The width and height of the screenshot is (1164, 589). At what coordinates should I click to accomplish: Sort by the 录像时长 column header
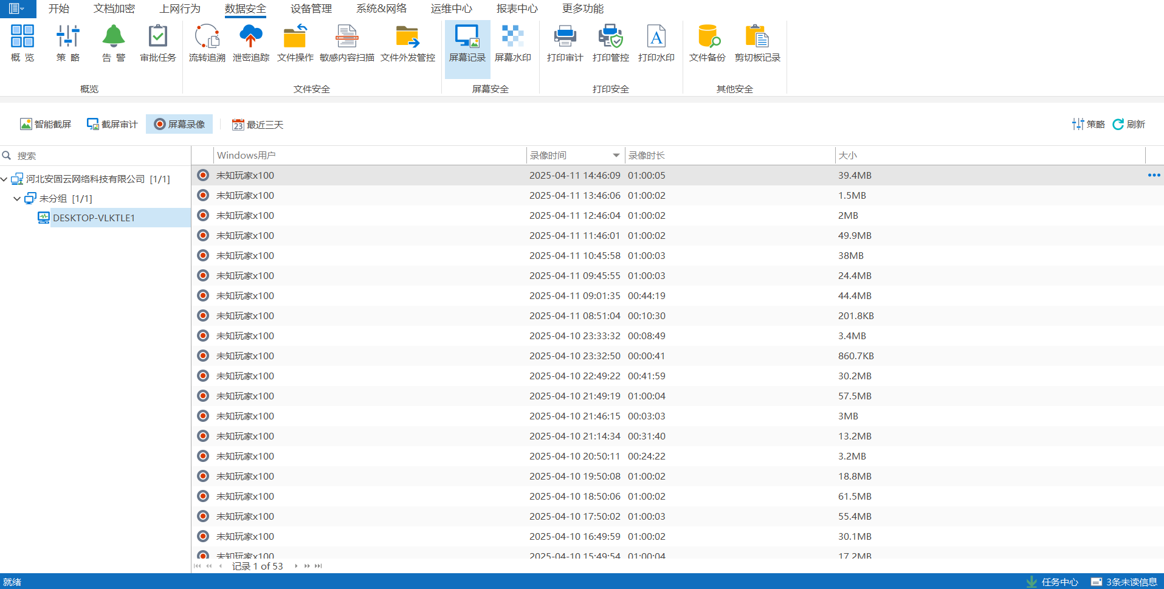[729, 156]
